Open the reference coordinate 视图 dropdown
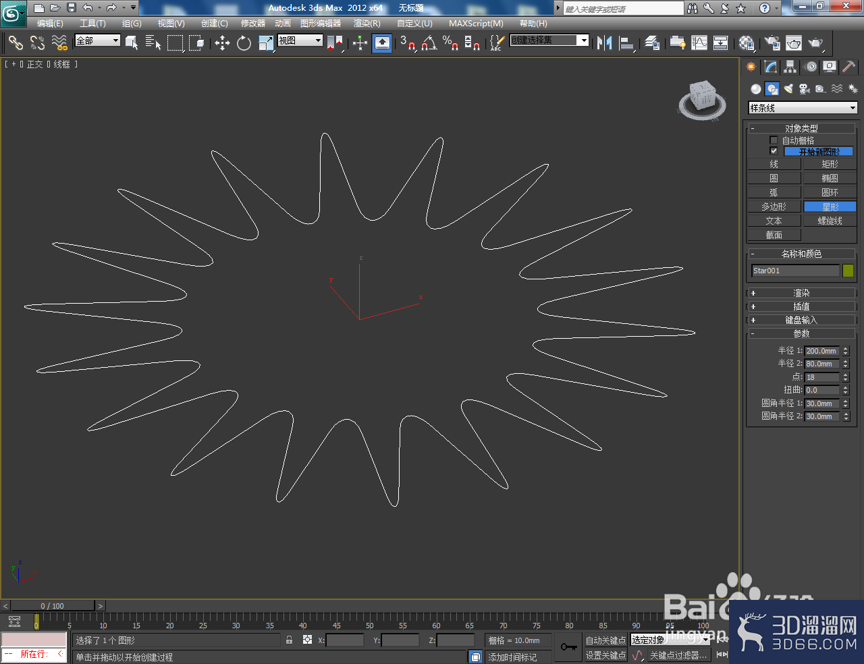Image resolution: width=864 pixels, height=664 pixels. (300, 40)
